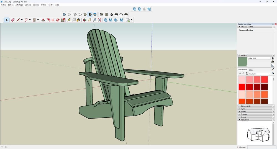Viewport: 277px width, 149px height.
Task: Pick the pink Eraser tool
Action: pos(13,20)
